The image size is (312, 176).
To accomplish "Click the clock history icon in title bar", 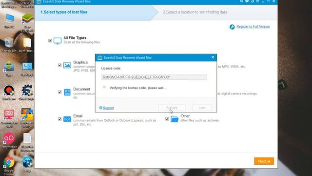I will click(253, 1).
